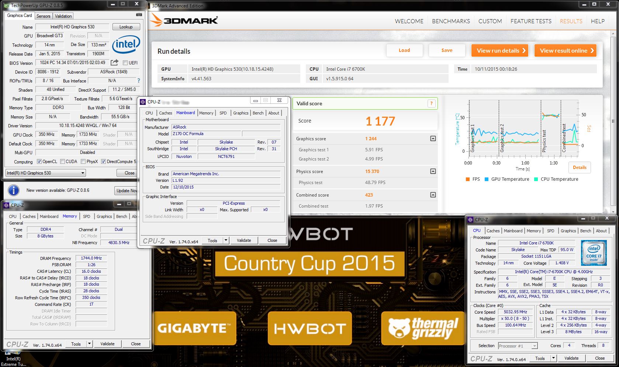Image resolution: width=619 pixels, height=367 pixels.
Task: Click the WELCOME item in 3DMark
Action: click(409, 21)
